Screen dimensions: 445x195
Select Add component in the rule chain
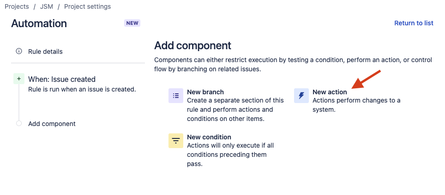point(52,124)
